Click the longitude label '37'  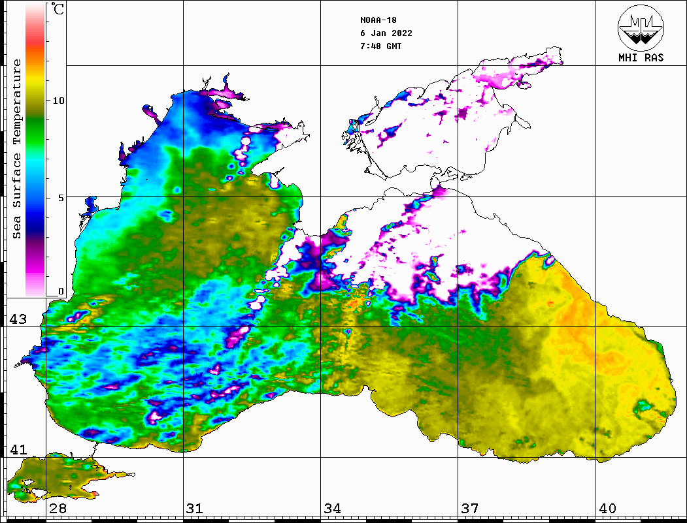470,508
